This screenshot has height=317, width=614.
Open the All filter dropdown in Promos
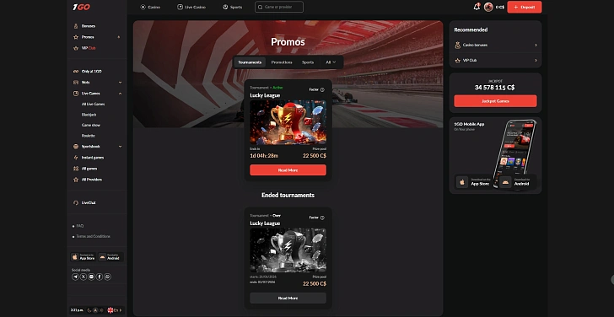(331, 62)
